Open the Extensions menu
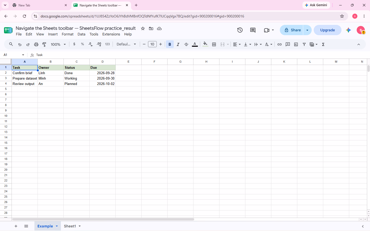Viewport: 370px width, 231px height. (x=111, y=34)
